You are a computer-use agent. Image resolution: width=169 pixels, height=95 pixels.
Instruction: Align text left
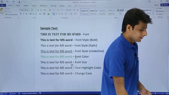[x=54, y=14]
